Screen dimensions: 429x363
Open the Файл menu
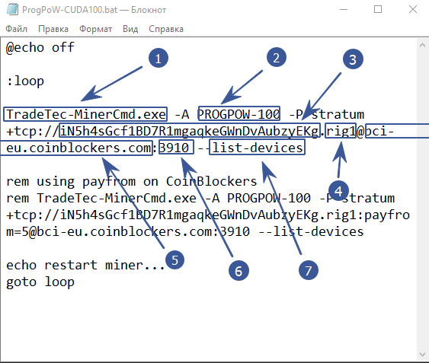click(17, 29)
